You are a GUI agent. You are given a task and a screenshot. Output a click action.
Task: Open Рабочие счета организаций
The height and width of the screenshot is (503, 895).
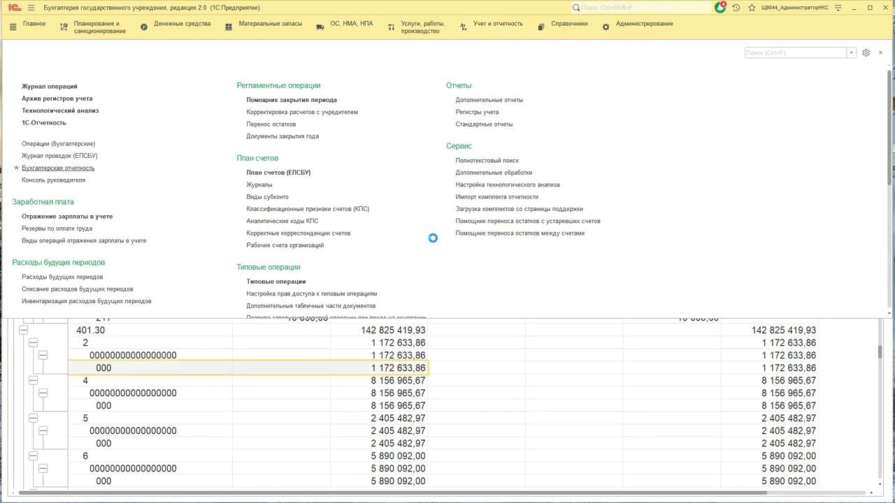coord(285,245)
